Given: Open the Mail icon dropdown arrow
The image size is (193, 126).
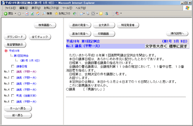Looking at the screenshot, I should pyautogui.click(x=84, y=14).
